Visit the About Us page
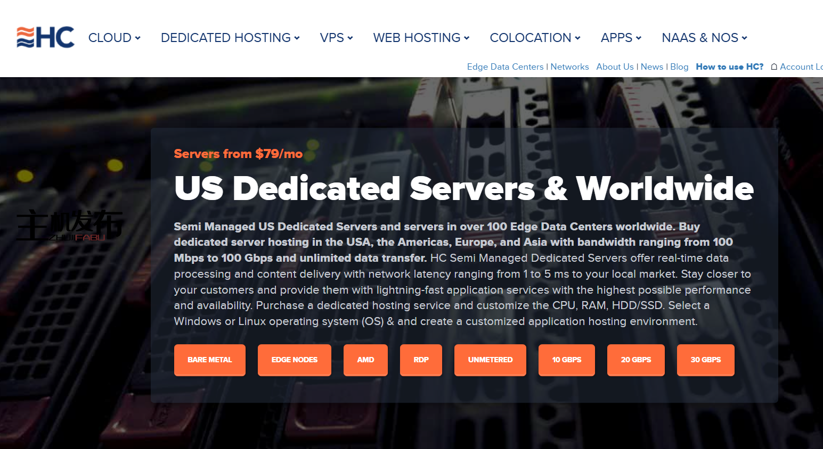This screenshot has height=449, width=823. coord(615,67)
